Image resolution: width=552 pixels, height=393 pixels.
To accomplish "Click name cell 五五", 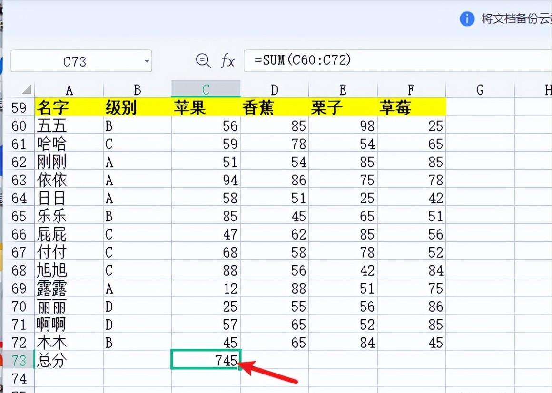I will pyautogui.click(x=69, y=125).
